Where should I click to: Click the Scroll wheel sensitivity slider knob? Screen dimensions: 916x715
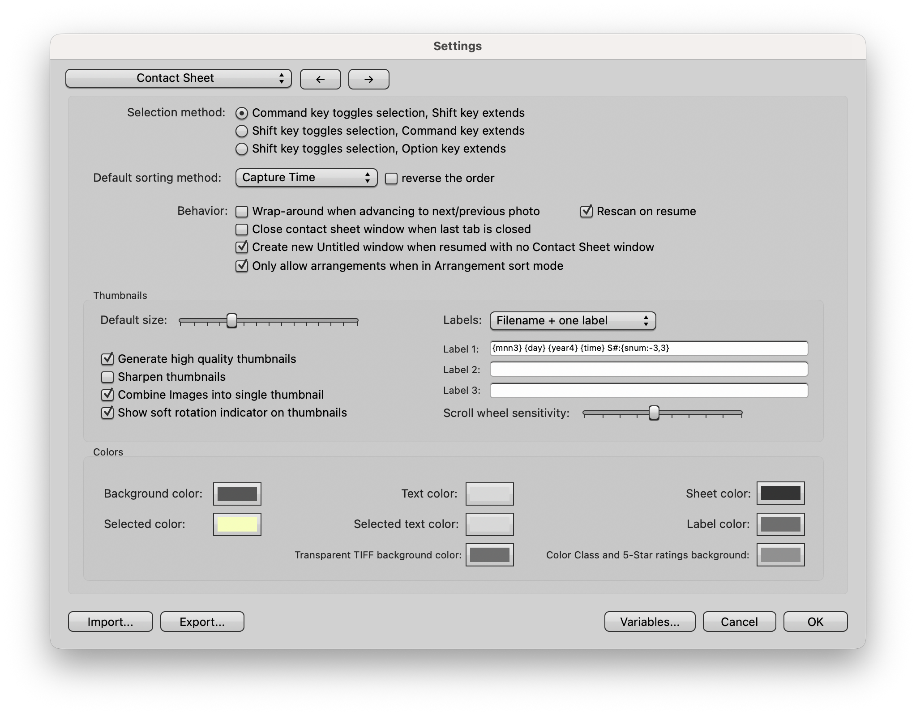(x=654, y=413)
